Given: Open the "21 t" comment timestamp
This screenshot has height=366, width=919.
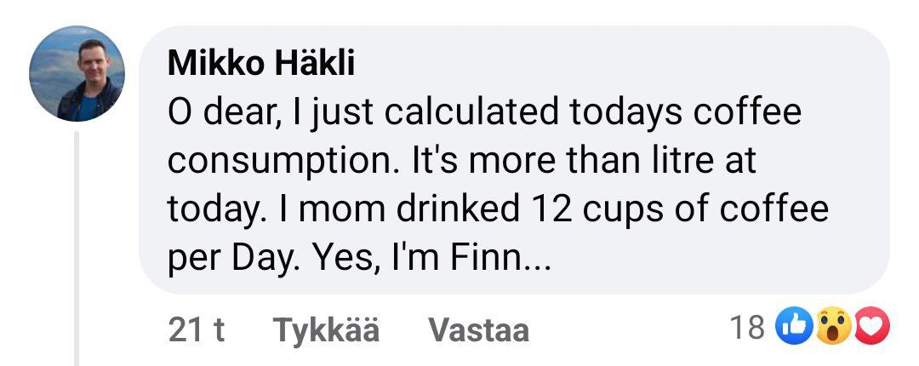Looking at the screenshot, I should [x=196, y=330].
